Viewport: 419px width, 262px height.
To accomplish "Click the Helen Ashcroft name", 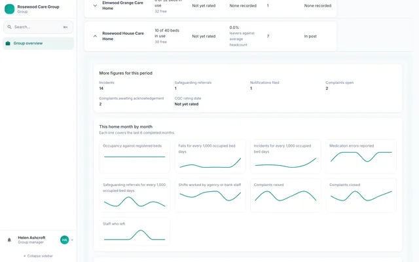I will tap(31, 237).
